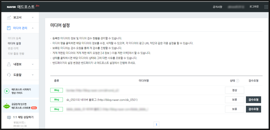270x130 pixels.
Task: Click the 보고서 chart icon
Action: tap(9, 17)
